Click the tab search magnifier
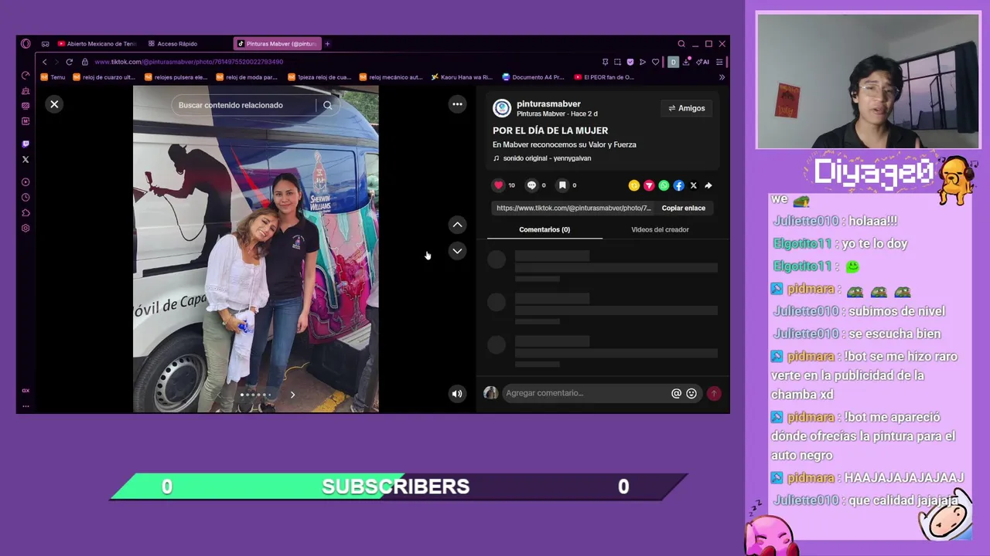Screen dimensions: 990x556 coord(681,44)
